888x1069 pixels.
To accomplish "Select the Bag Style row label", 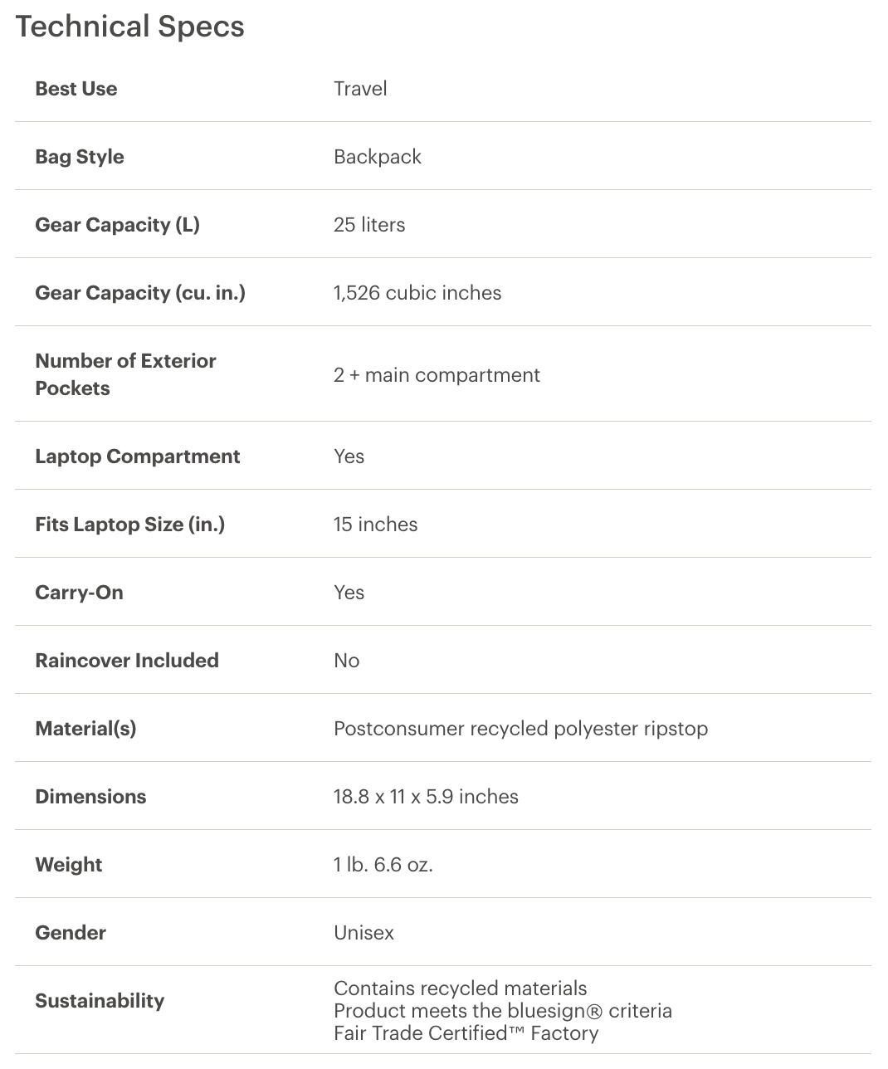I will 80,157.
